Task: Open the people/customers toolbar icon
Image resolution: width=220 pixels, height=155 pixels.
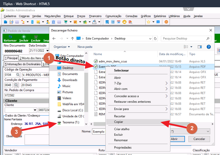Action: click(11, 22)
